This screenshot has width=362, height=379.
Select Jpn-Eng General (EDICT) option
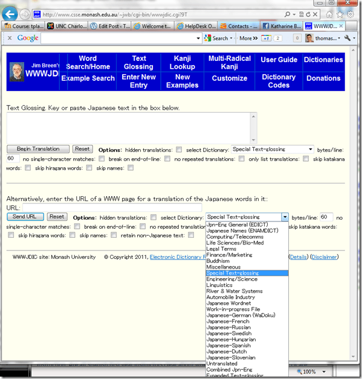coord(247,225)
